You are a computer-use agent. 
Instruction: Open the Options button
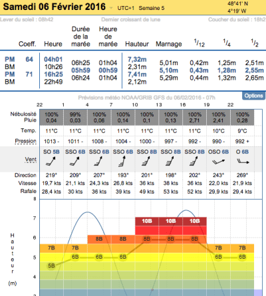point(253,96)
